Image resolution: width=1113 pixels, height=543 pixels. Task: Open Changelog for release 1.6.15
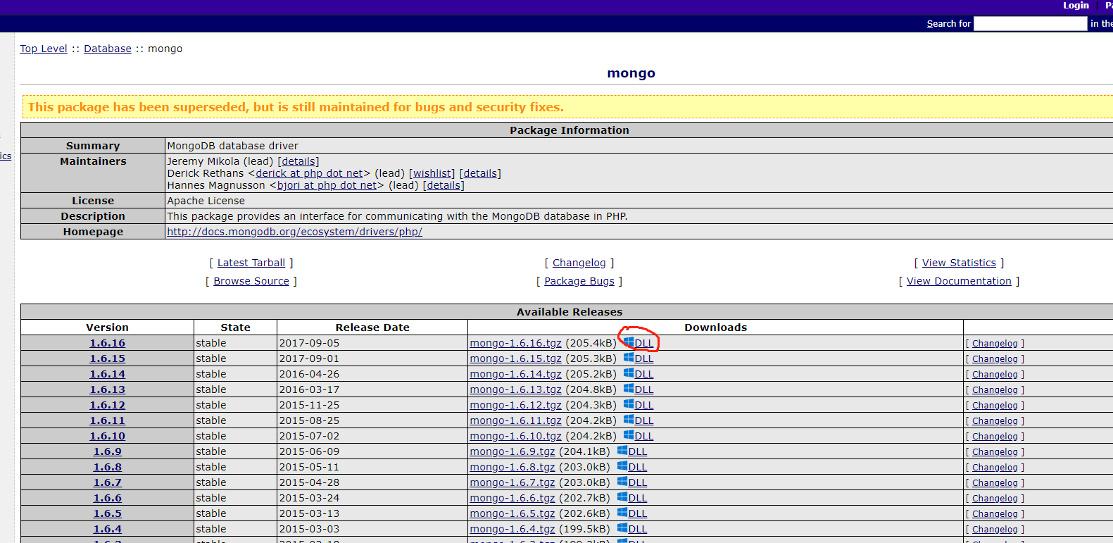pos(995,359)
